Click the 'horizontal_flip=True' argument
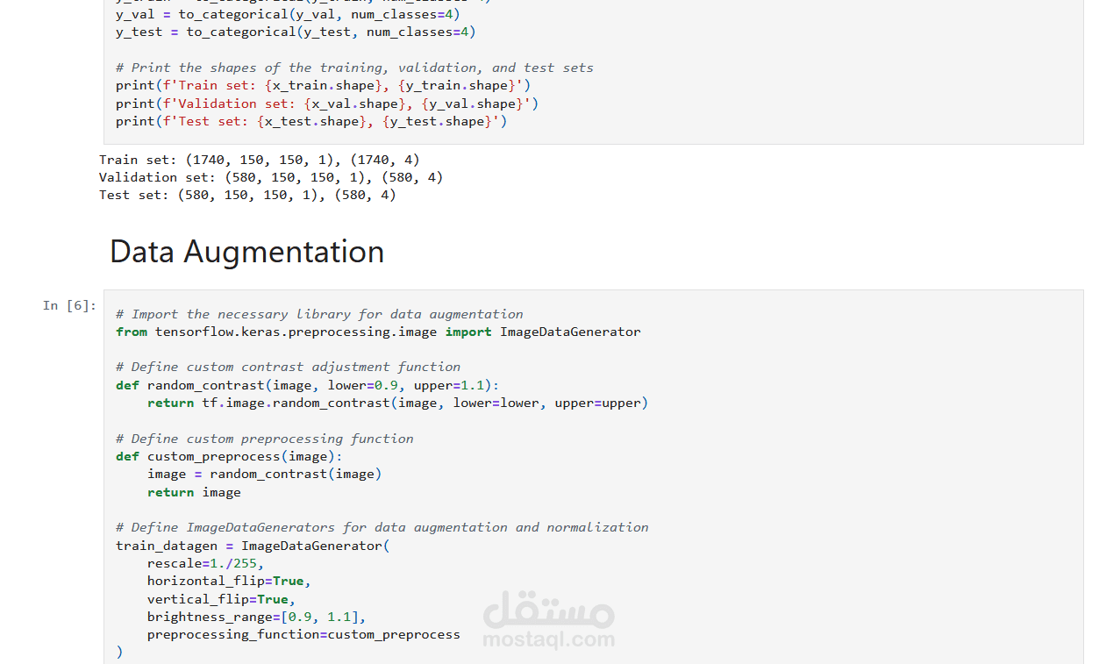The height and width of the screenshot is (664, 1099). tap(228, 581)
